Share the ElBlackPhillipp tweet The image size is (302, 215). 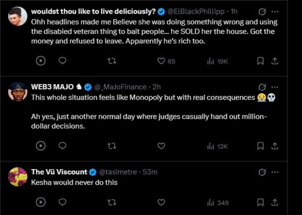(276, 61)
